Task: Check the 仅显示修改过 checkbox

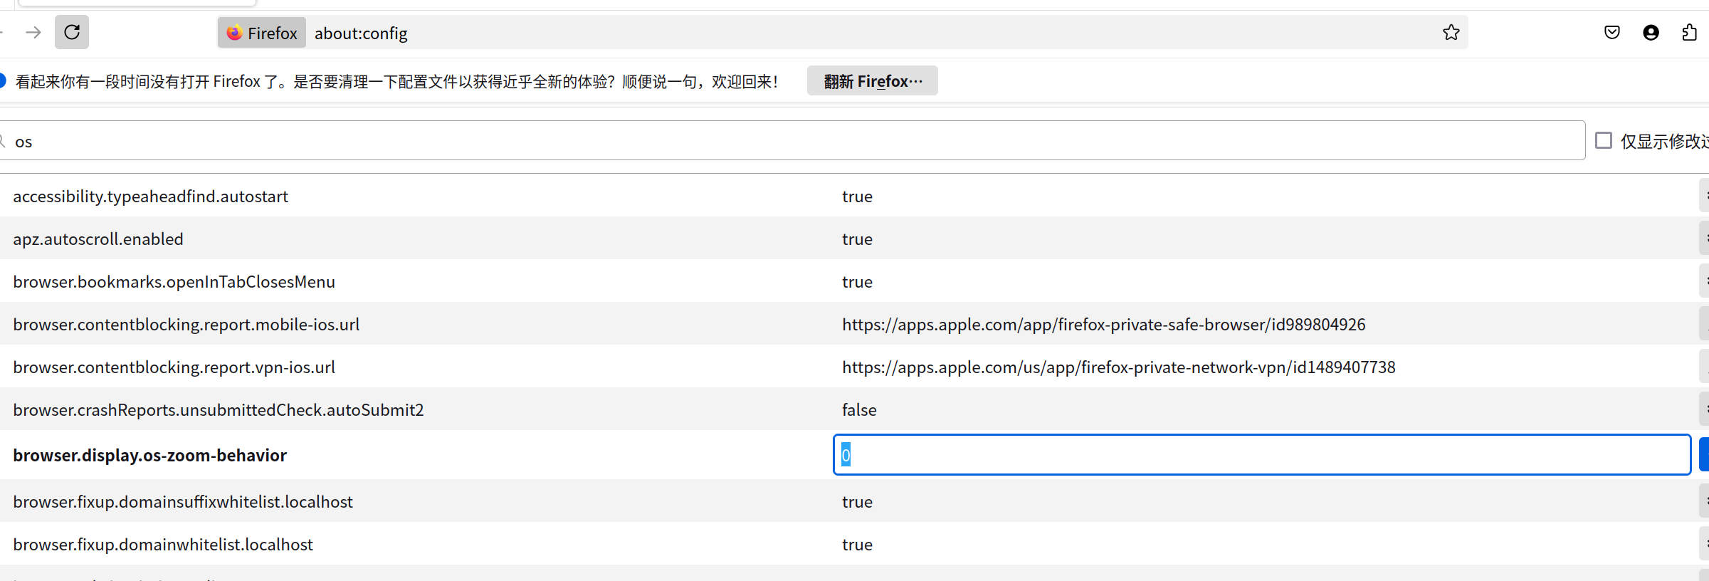Action: [x=1604, y=140]
